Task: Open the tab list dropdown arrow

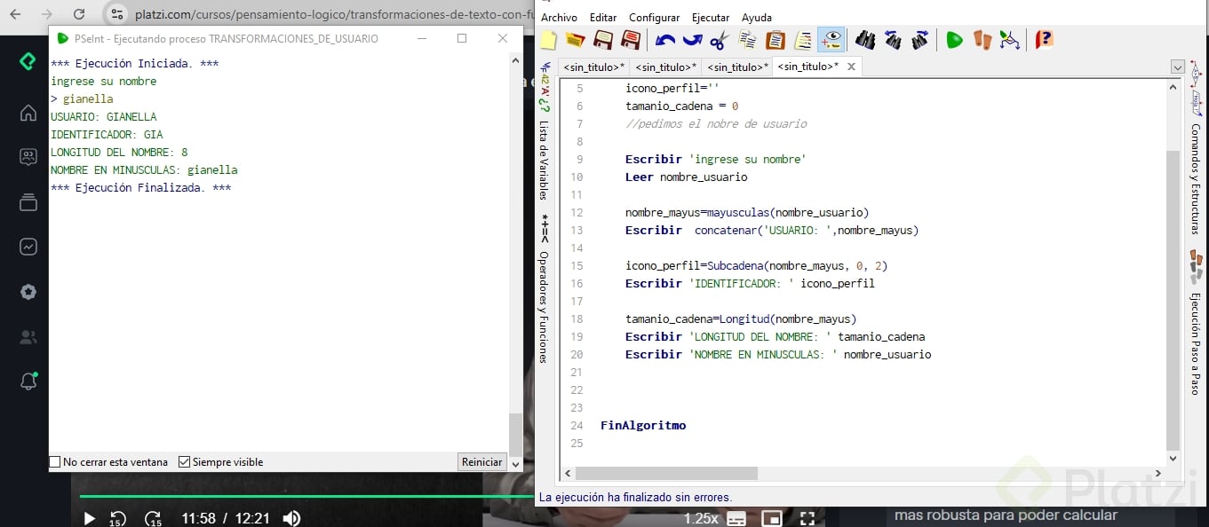Action: pos(1178,67)
